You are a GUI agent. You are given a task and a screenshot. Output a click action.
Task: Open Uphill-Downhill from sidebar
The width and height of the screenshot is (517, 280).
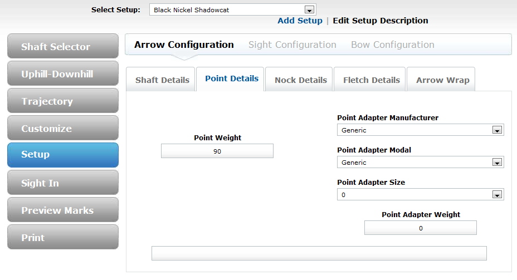tap(63, 74)
